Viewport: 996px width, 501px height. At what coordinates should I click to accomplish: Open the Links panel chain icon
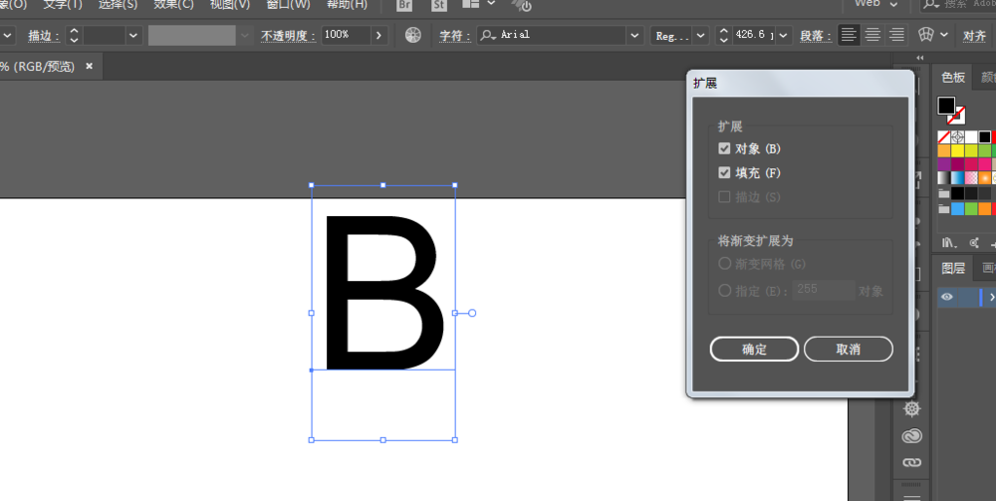coord(911,462)
